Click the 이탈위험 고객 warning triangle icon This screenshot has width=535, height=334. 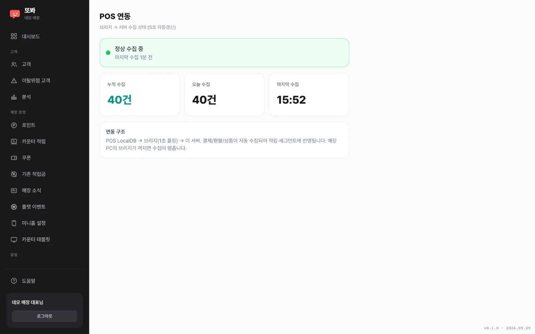[14, 80]
